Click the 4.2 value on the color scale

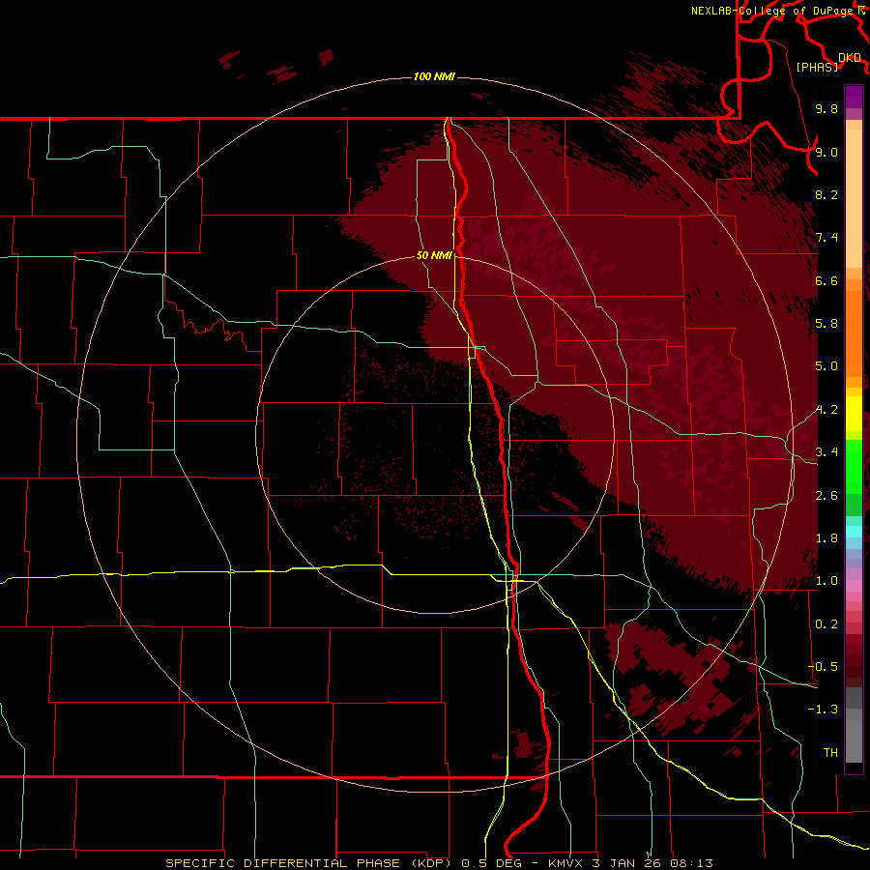tap(826, 410)
